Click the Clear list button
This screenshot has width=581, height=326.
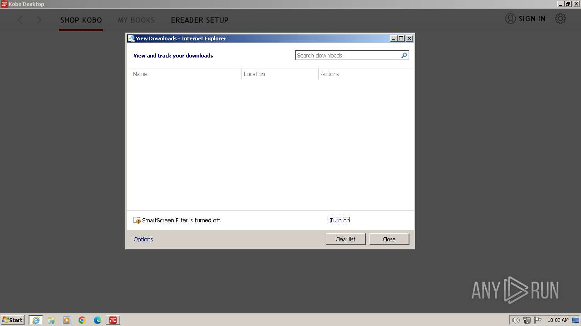tap(345, 239)
